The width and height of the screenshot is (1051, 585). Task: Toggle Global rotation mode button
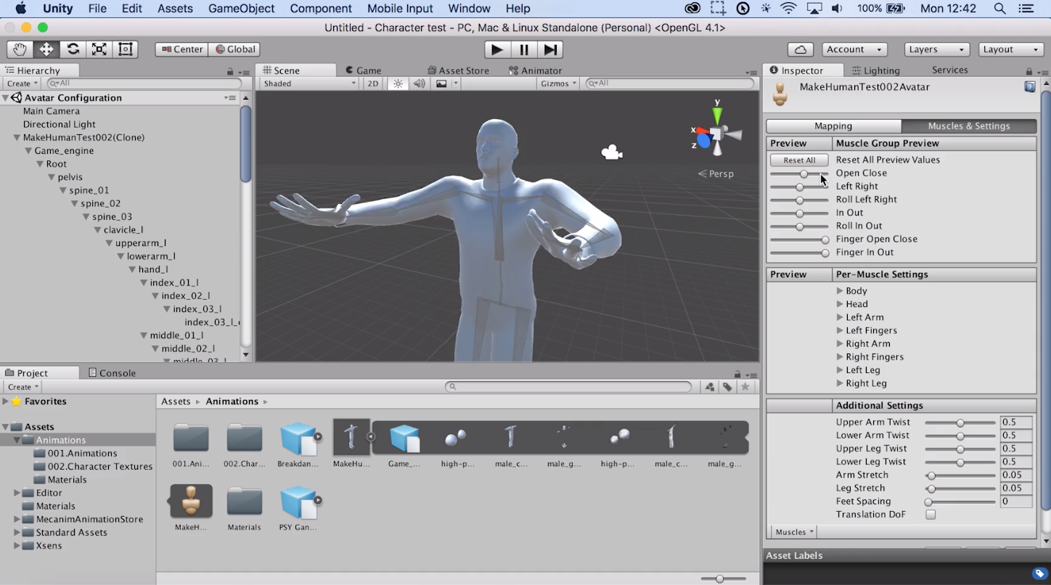pos(234,49)
